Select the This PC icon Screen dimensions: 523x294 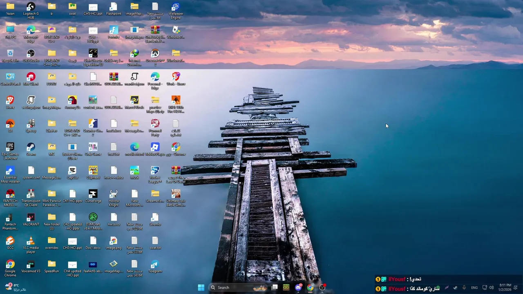[x=10, y=32]
